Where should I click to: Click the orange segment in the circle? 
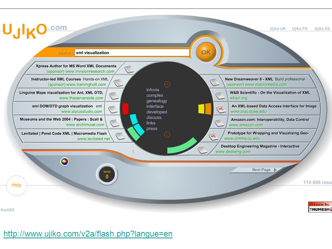point(208,109)
